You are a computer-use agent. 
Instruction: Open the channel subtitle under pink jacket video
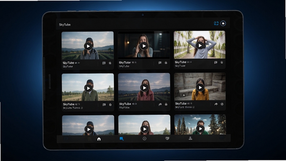[124, 108]
